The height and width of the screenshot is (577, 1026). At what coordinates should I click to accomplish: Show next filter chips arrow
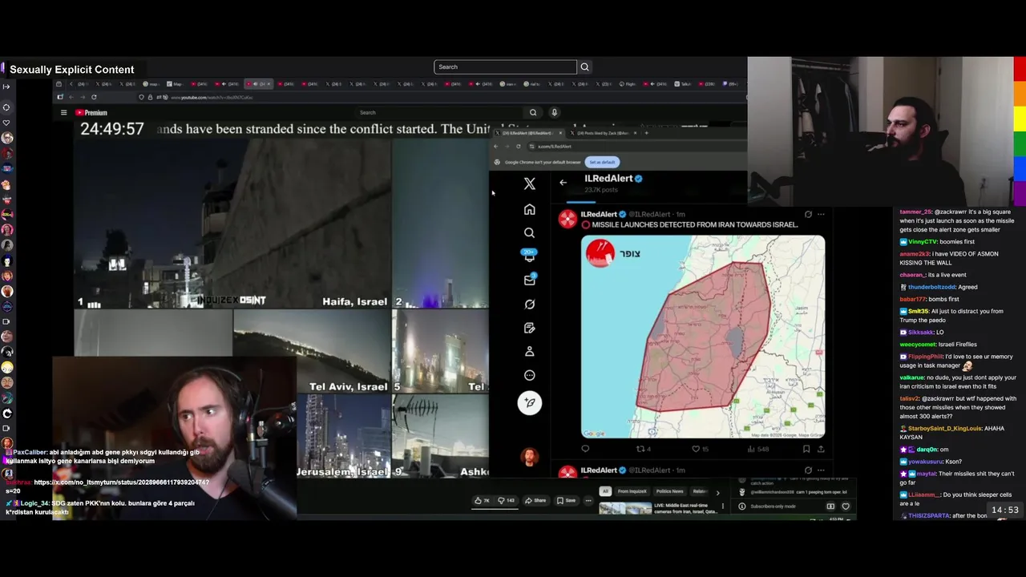point(717,492)
